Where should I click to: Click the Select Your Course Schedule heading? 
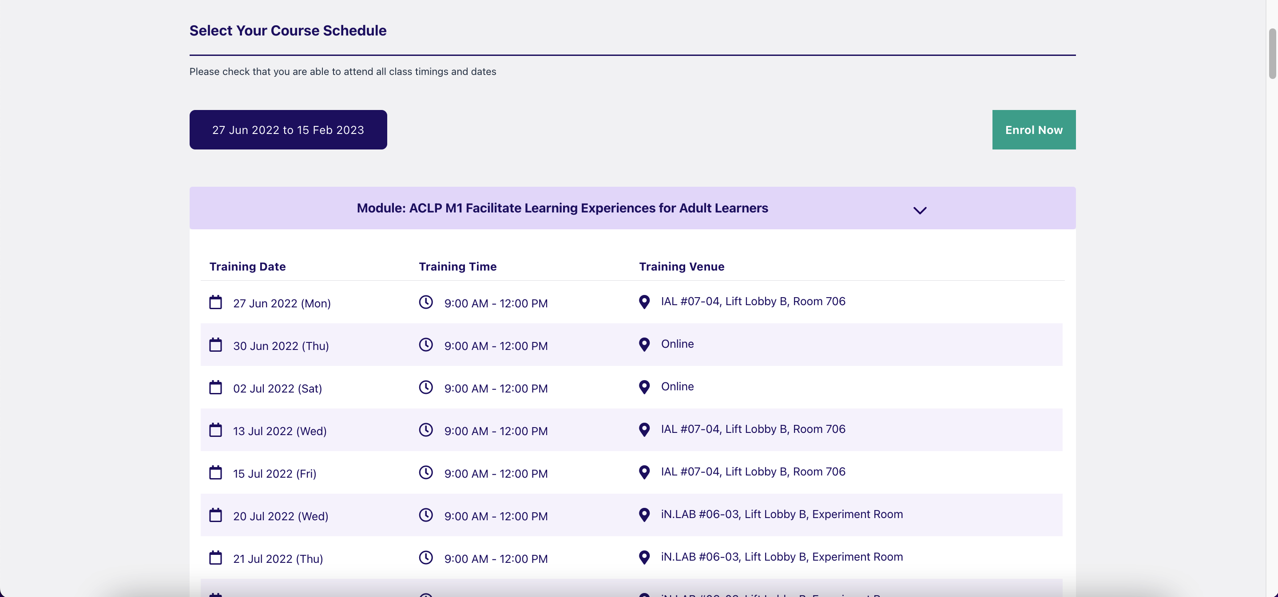pyautogui.click(x=288, y=31)
